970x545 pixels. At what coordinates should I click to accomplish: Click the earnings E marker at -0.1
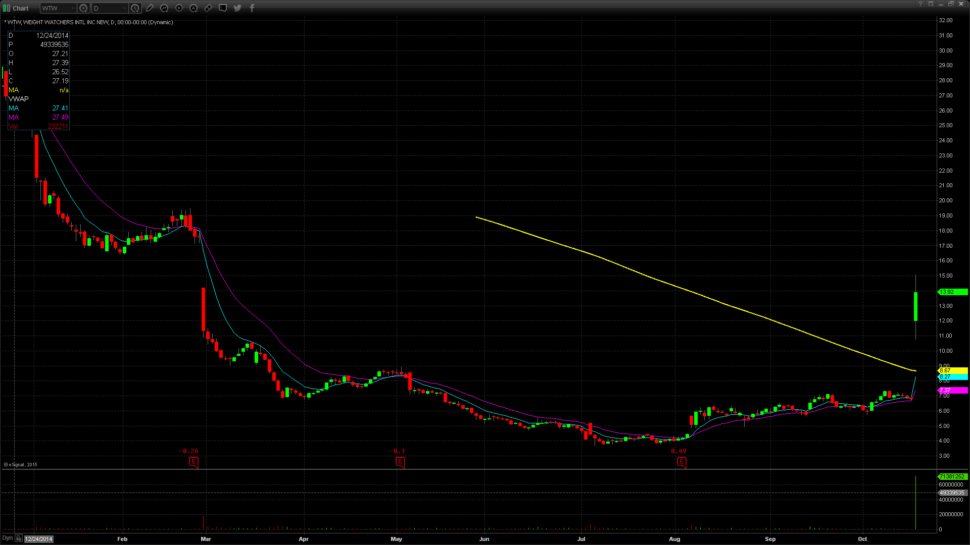(x=400, y=462)
